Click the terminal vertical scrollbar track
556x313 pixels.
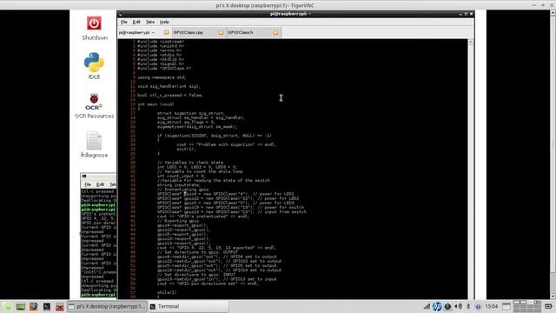point(471,170)
